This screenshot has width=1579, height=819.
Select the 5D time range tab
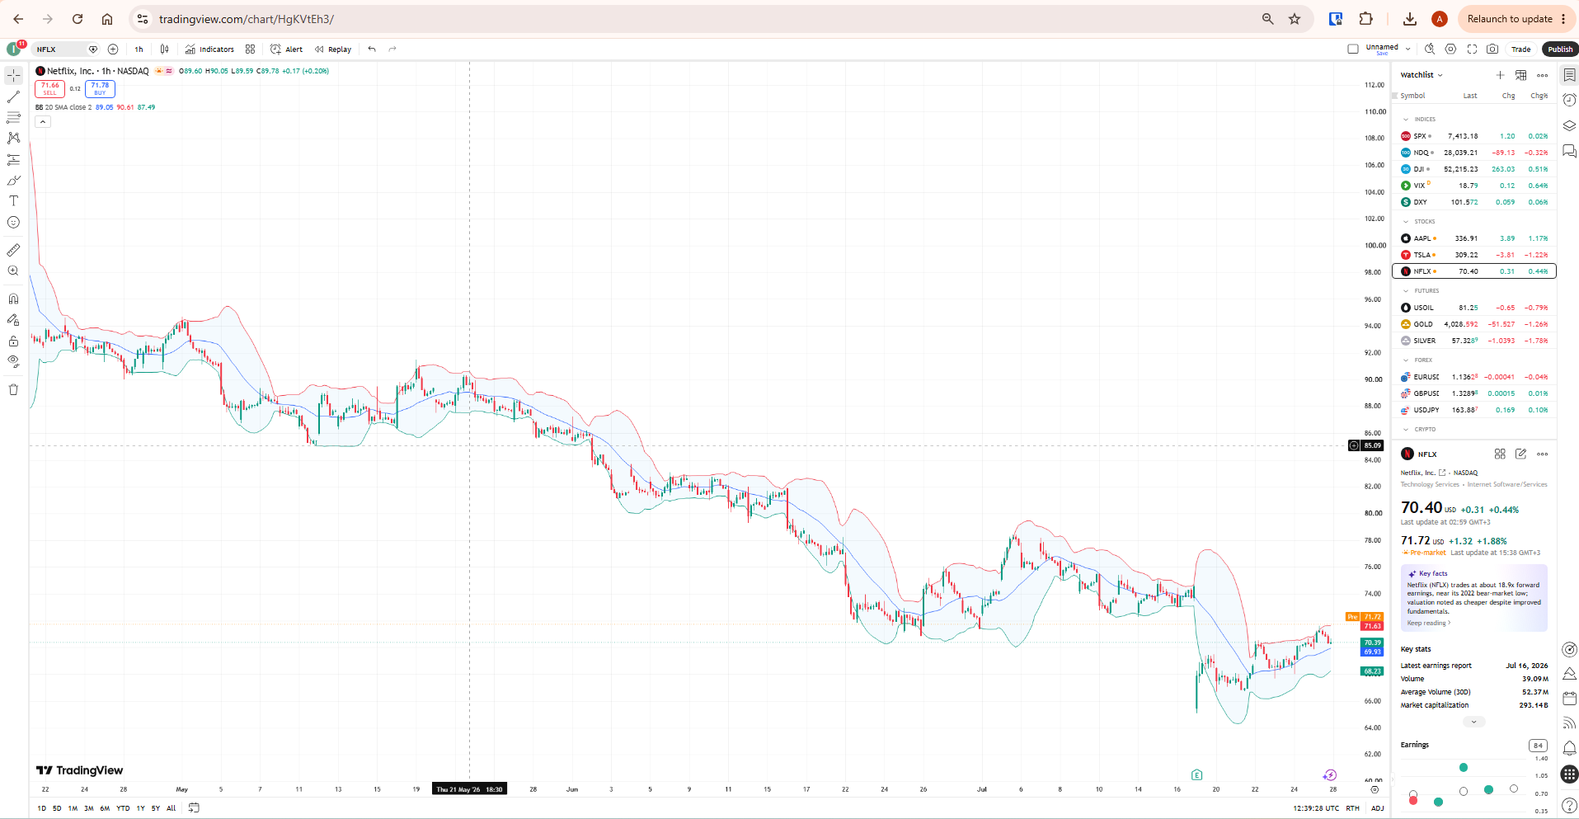point(57,808)
